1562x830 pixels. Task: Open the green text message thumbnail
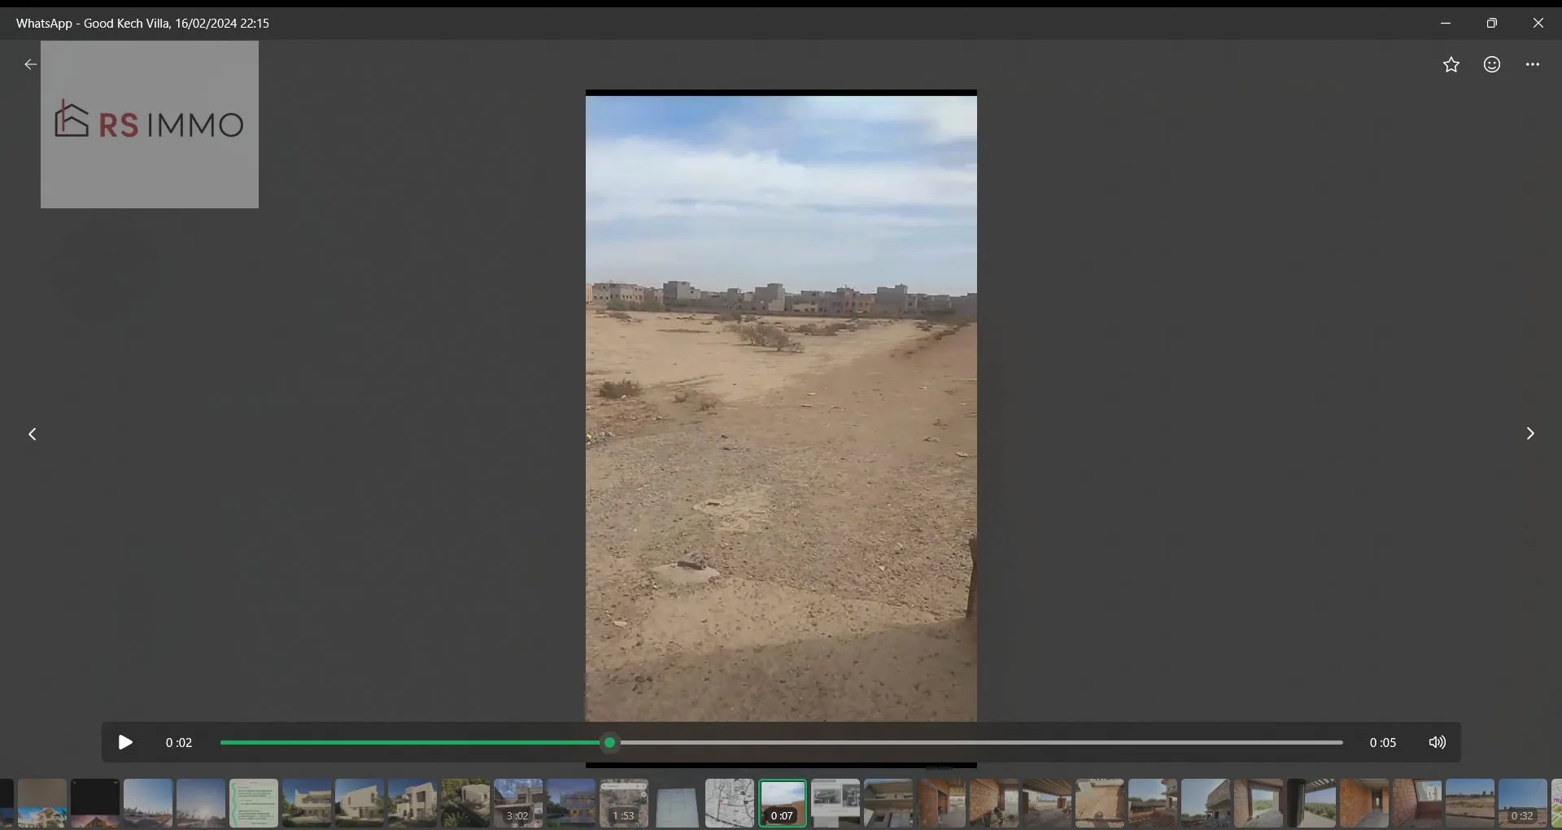click(x=254, y=803)
